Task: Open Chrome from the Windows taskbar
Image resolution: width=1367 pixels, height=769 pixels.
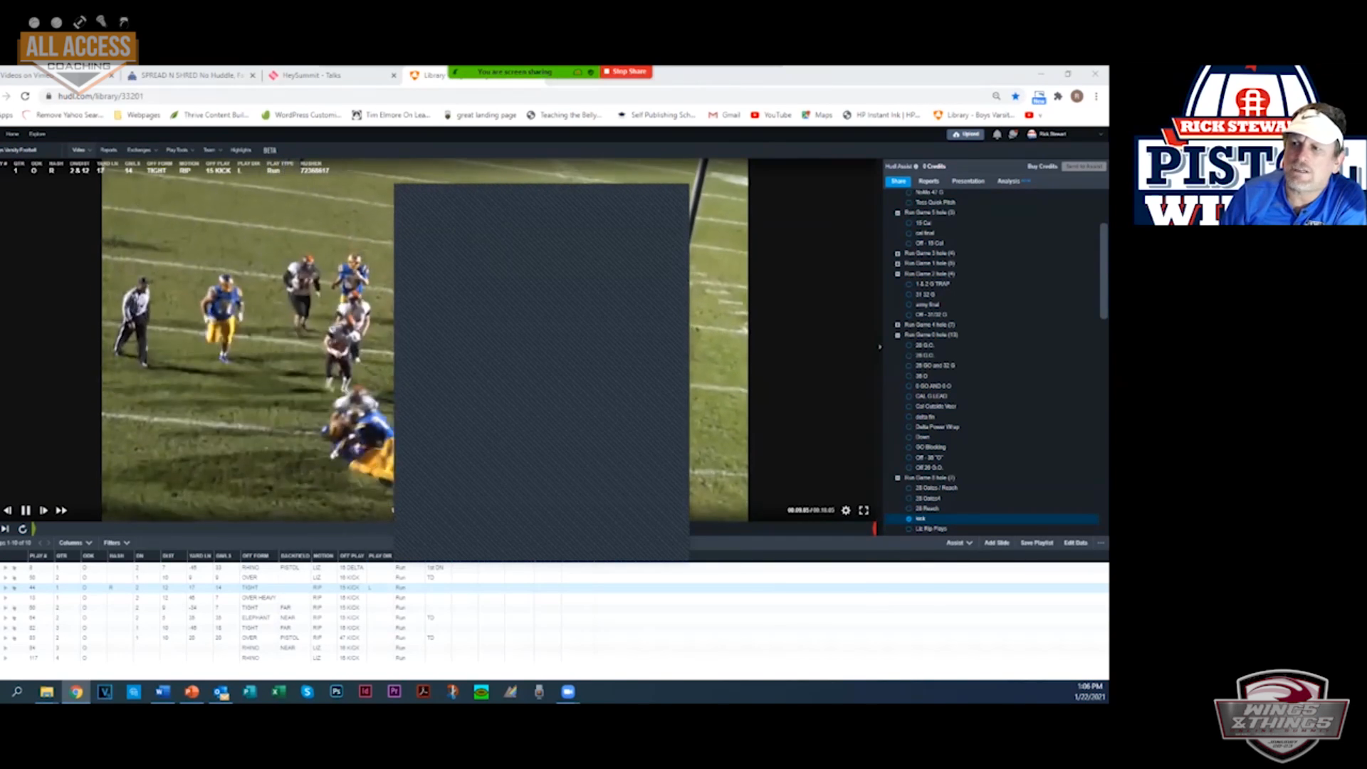Action: [76, 691]
